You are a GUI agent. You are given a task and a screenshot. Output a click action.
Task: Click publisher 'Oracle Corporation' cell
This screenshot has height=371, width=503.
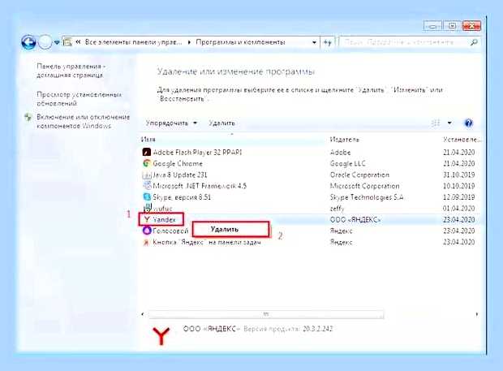tap(359, 175)
